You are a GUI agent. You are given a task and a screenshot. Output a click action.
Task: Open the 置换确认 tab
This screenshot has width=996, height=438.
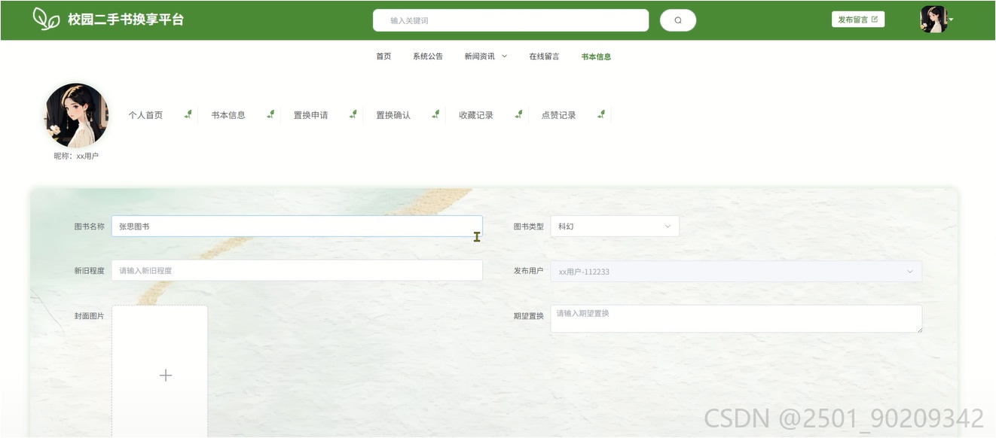393,115
